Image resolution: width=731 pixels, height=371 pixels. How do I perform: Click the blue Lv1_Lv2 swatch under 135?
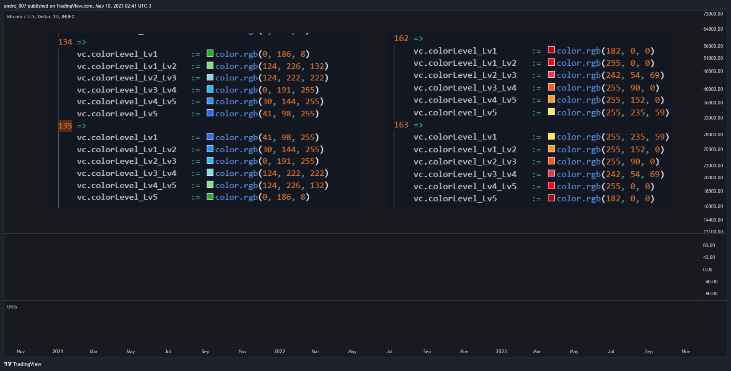point(210,149)
